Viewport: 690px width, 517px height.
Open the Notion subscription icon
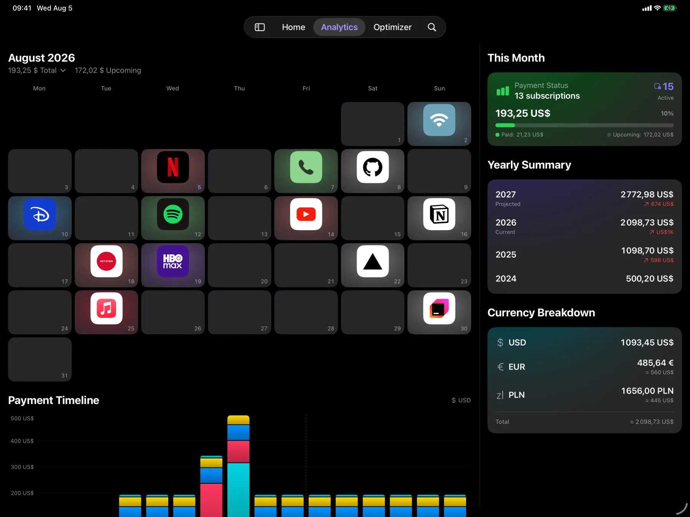tap(439, 214)
